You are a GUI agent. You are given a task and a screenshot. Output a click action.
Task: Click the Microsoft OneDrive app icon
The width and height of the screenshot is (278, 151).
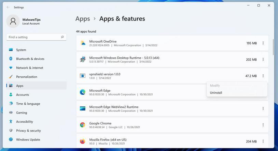(x=83, y=43)
